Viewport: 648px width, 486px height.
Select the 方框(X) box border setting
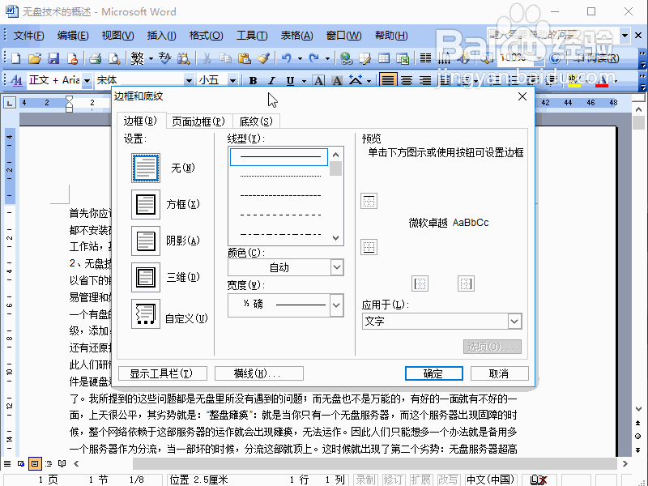pyautogui.click(x=146, y=204)
